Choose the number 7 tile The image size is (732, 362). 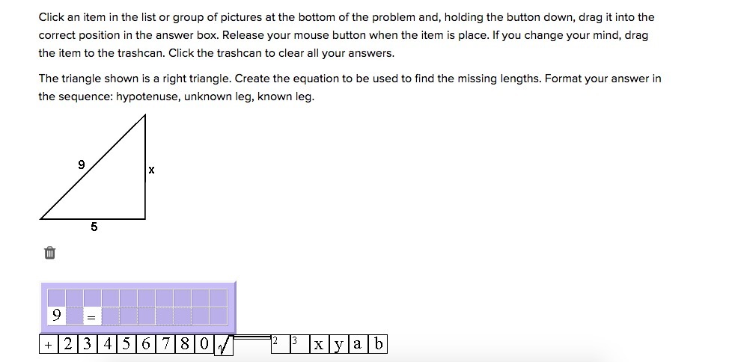(x=165, y=345)
